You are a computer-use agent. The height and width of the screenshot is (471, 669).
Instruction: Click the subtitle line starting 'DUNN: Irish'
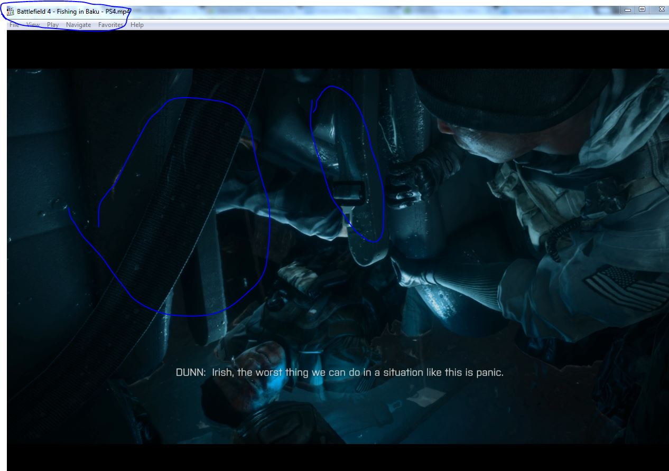pos(339,372)
